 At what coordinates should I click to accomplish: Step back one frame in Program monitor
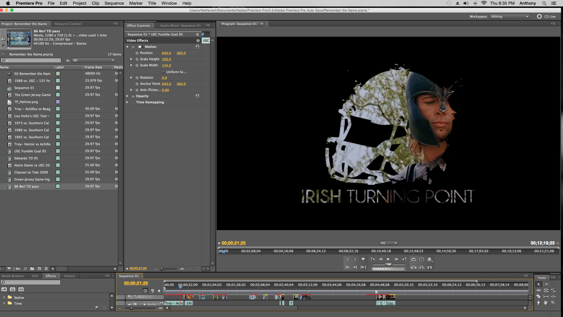pos(380,259)
